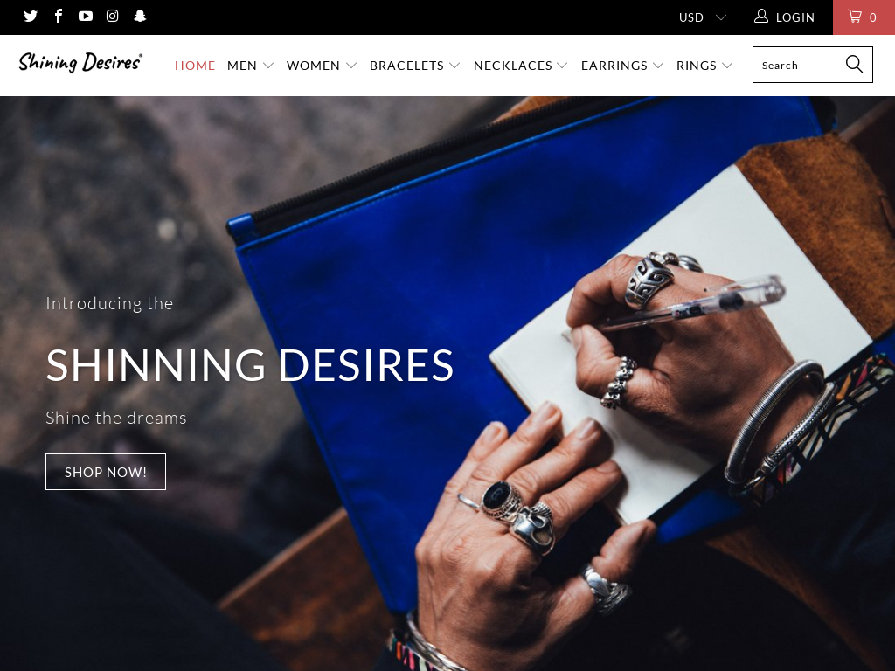Screen dimensions: 895x671
Task: Click the LOGIN link
Action: click(794, 17)
